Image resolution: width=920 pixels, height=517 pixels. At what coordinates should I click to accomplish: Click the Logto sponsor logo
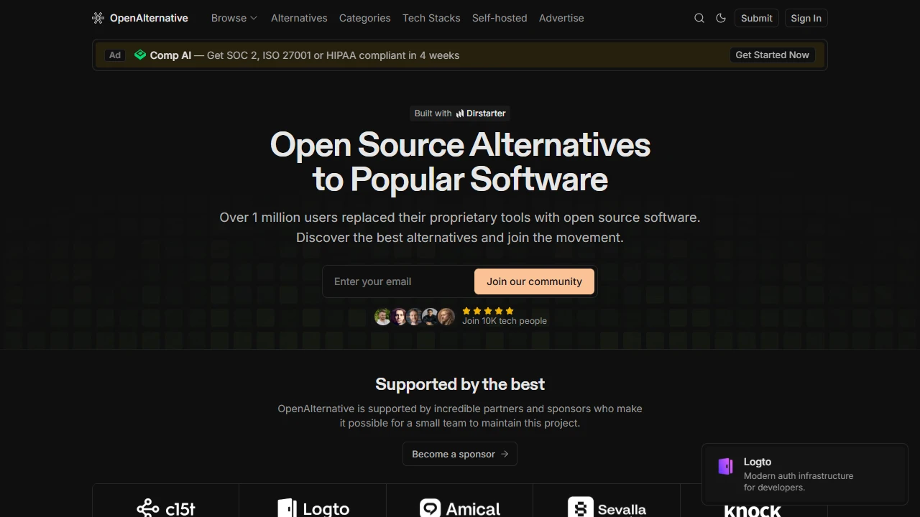tap(313, 507)
